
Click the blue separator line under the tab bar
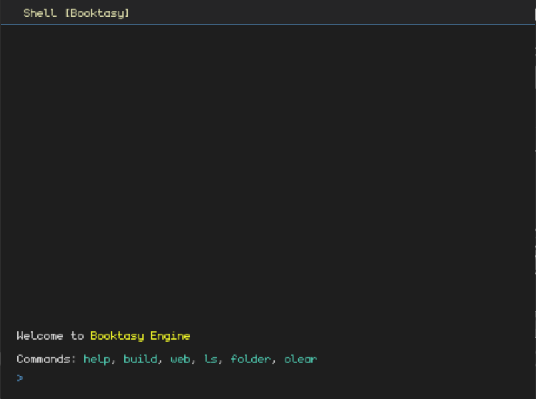pyautogui.click(x=267, y=25)
